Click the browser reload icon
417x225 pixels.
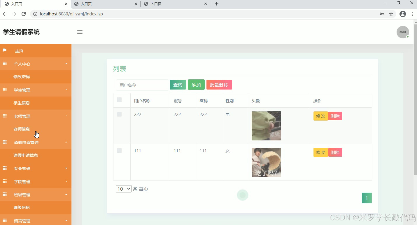[x=24, y=14]
